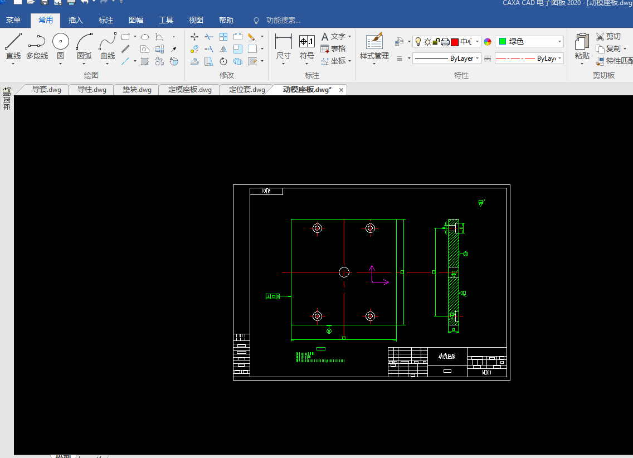Switch to 定模座板.dwg document tab

[x=190, y=90]
